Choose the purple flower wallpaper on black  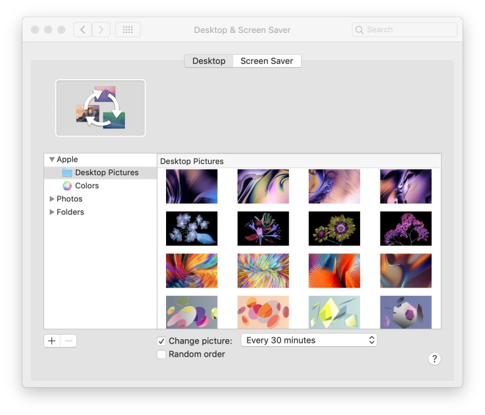405,229
